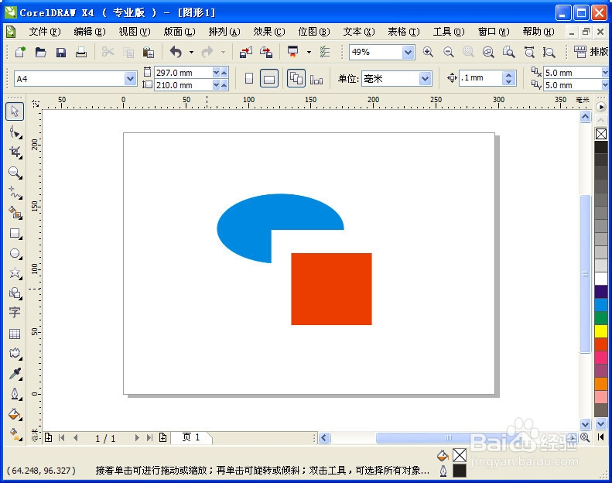Select the Table tool

[15, 333]
